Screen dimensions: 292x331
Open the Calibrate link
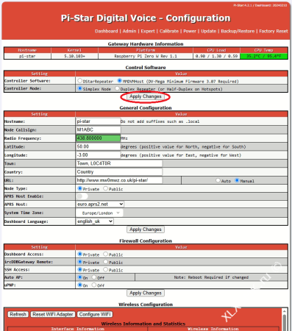click(x=169, y=31)
